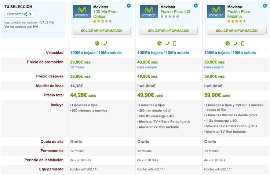This screenshot has height=175, width=270.
Task: Open the 100 Mb Fibra Óptica plan title
Action: (105, 14)
